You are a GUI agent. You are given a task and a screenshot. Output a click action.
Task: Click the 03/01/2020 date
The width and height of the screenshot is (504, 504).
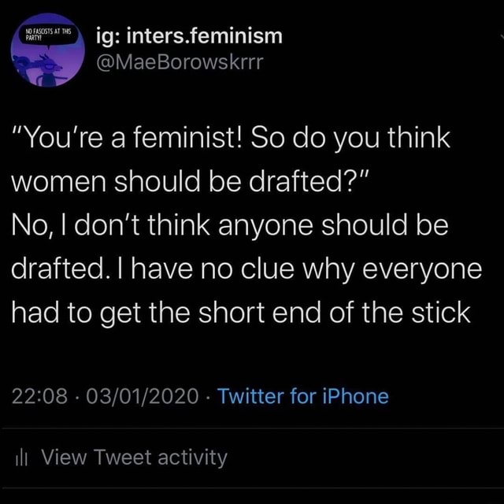pos(144,395)
